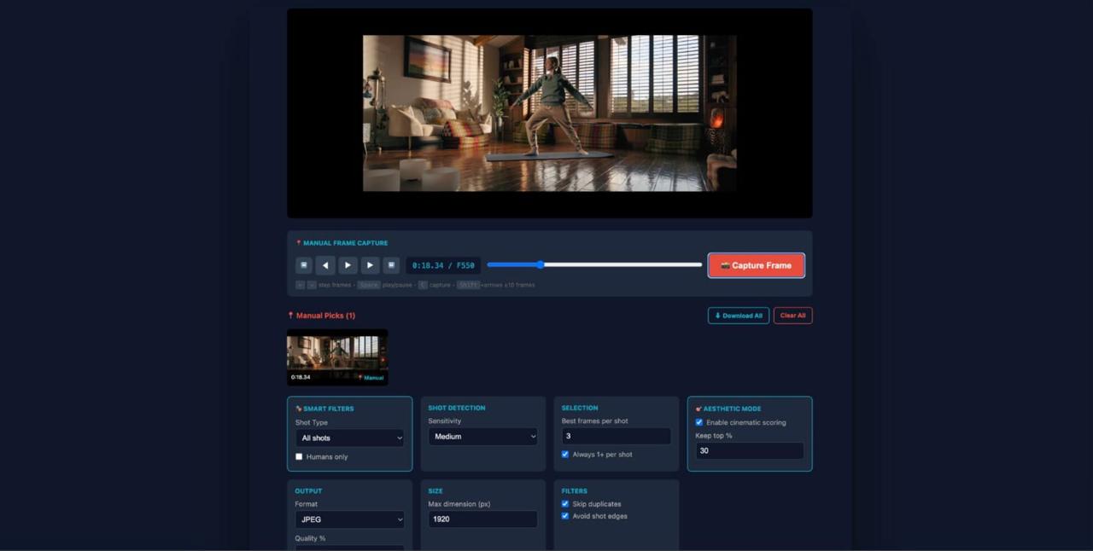
Task: Click Clear All to remove manual picks
Action: 792,315
